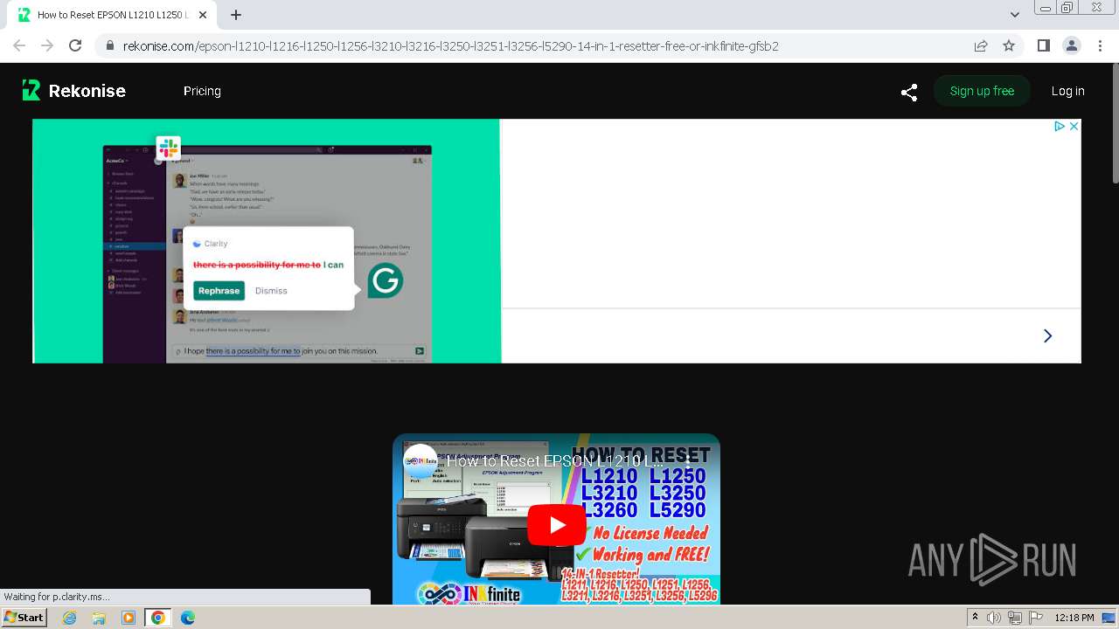Click browser forward arrow
The width and height of the screenshot is (1119, 629).
coord(47,45)
